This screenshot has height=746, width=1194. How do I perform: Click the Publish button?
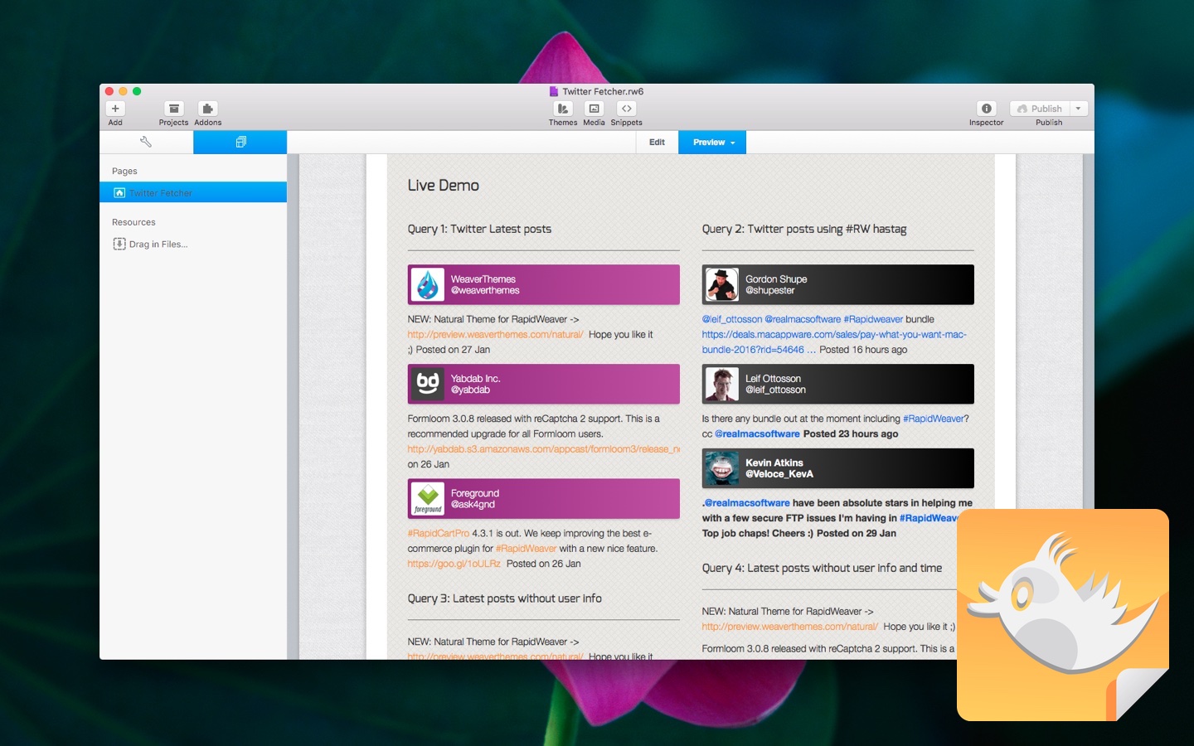coord(1040,109)
